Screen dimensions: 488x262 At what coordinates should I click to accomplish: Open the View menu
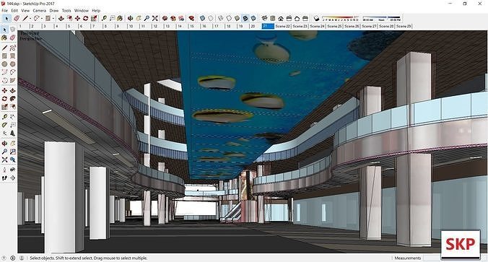(x=25, y=10)
